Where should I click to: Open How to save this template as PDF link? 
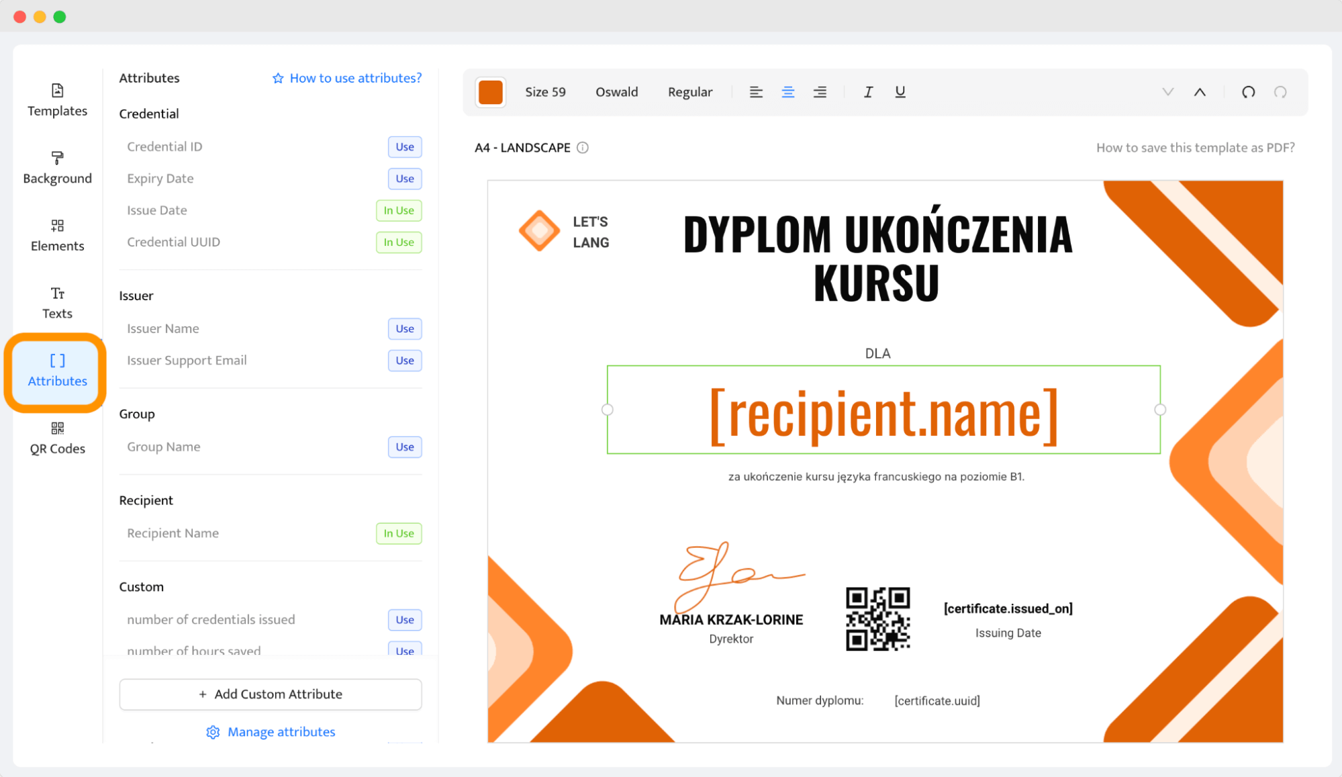(1195, 148)
